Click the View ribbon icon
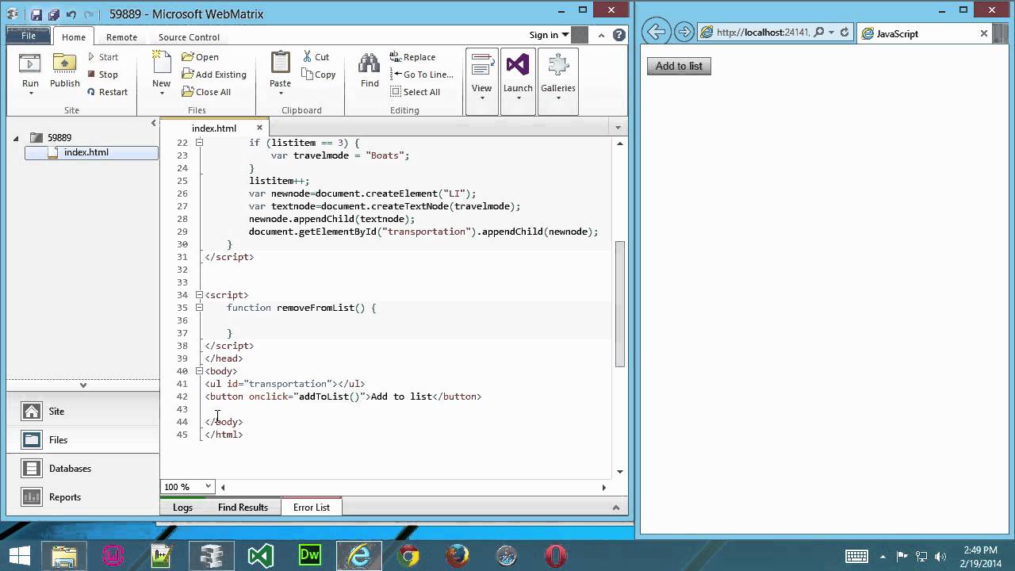This screenshot has width=1015, height=571. (481, 67)
